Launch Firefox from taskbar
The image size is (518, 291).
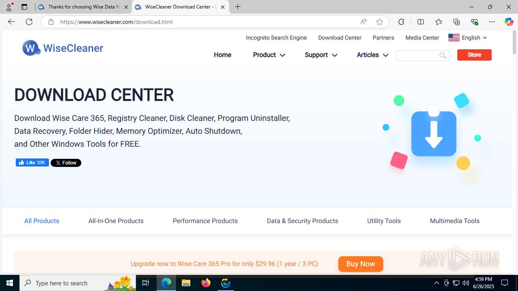pos(206,283)
